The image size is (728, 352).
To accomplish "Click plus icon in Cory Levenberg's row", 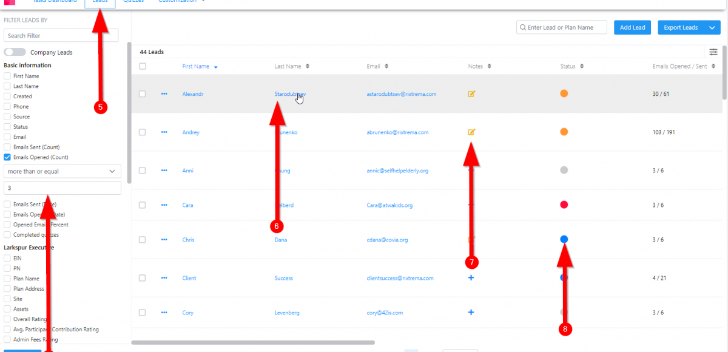I will (x=471, y=313).
